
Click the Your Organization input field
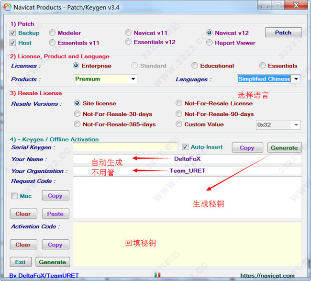(x=187, y=171)
